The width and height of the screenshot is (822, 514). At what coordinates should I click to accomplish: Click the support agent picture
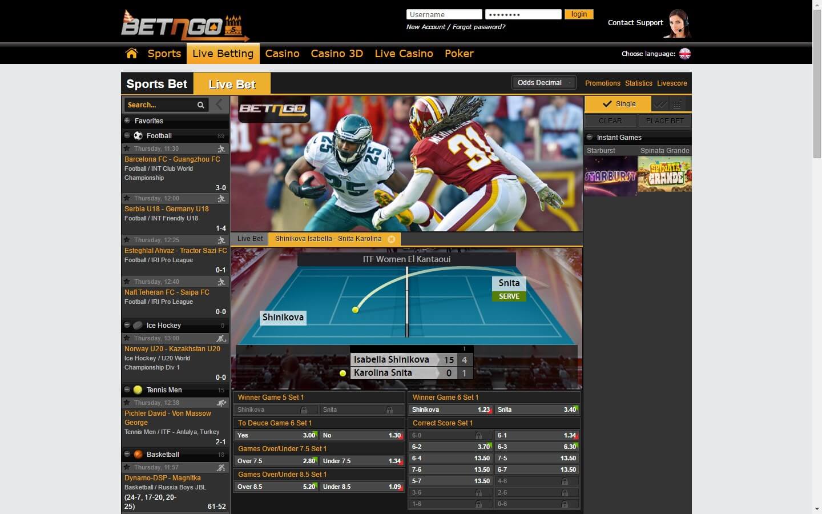click(x=678, y=23)
